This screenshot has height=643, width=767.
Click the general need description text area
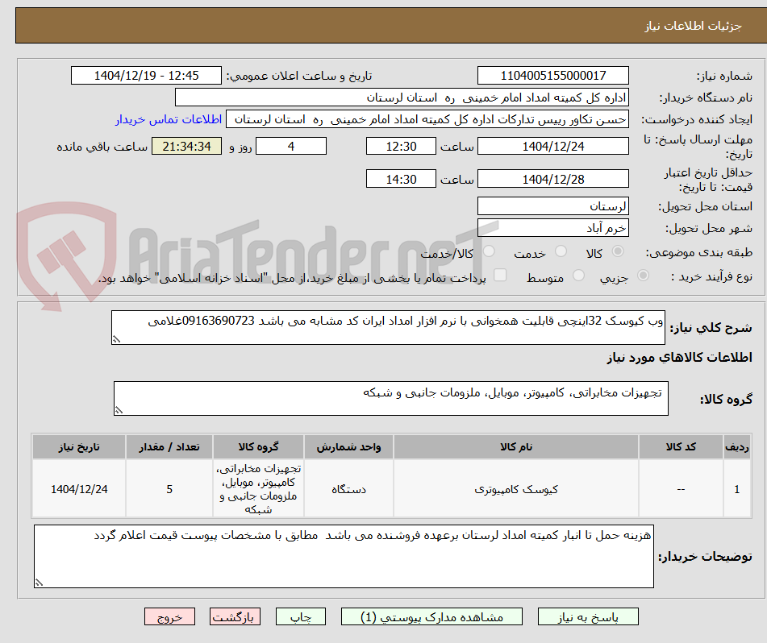coord(388,327)
